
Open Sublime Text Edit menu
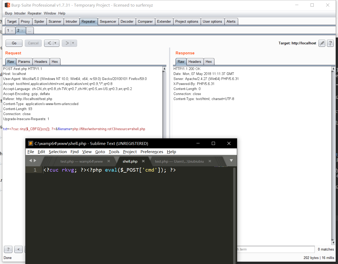(41, 152)
